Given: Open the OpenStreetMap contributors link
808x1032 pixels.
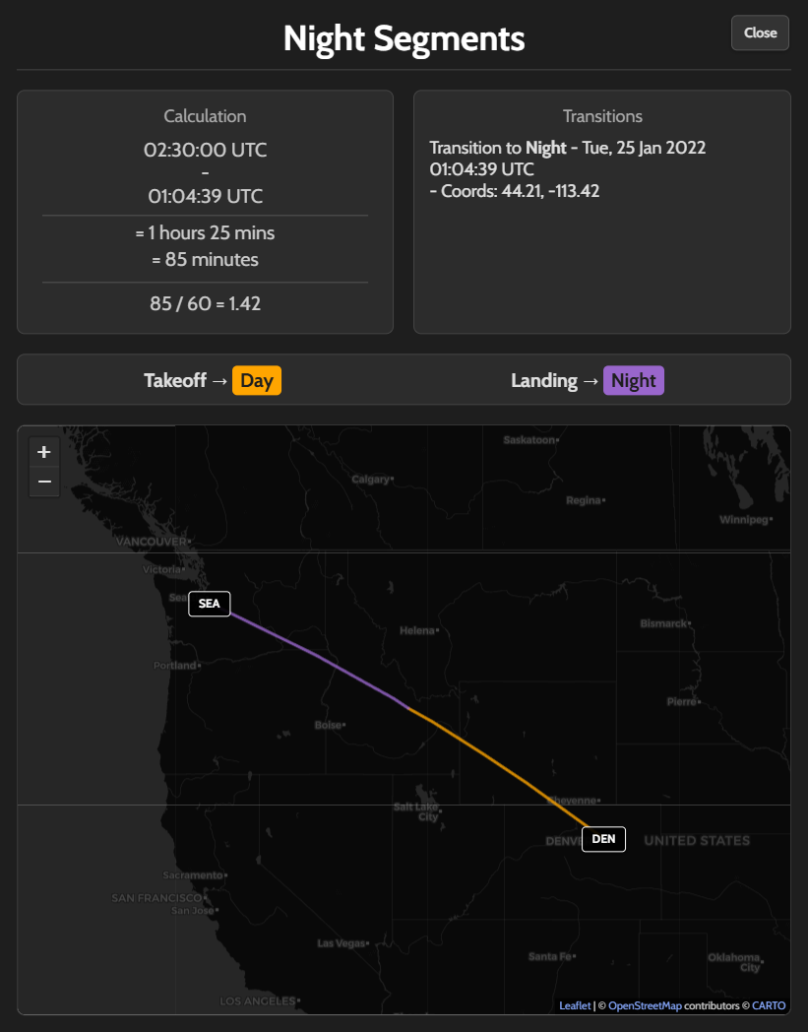Looking at the screenshot, I should [645, 1005].
